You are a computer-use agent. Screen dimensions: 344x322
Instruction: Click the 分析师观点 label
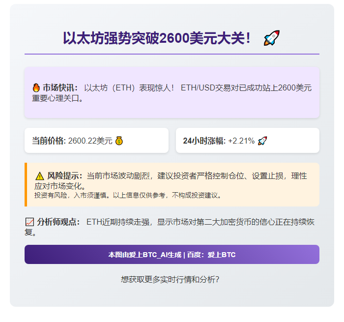point(58,222)
